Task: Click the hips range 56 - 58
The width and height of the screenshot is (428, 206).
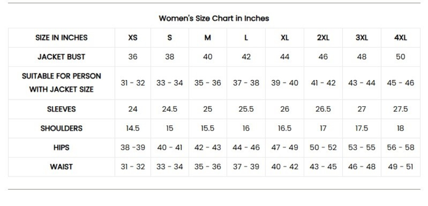Action: (x=401, y=148)
